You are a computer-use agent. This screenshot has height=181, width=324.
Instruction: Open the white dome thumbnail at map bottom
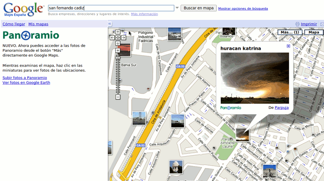(176, 167)
